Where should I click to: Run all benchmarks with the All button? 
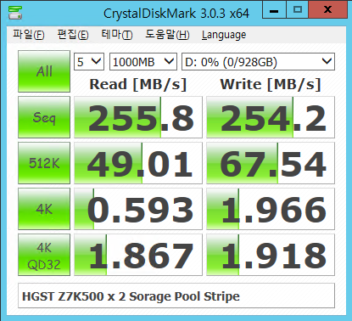point(44,71)
